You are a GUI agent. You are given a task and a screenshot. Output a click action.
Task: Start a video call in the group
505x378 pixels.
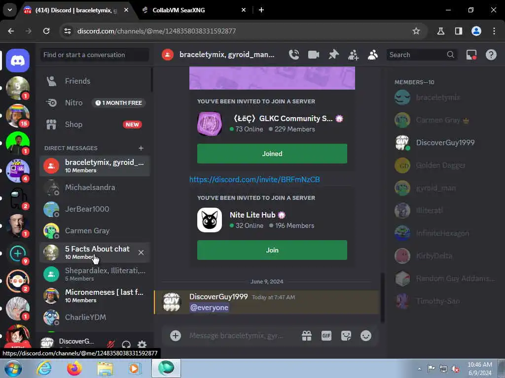pos(313,55)
